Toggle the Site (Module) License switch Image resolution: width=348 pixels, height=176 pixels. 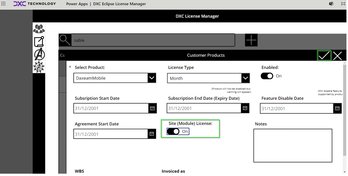(x=173, y=131)
